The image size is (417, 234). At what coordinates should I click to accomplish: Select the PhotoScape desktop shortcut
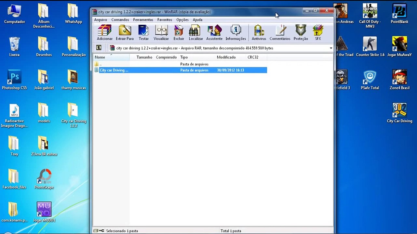coord(44,179)
